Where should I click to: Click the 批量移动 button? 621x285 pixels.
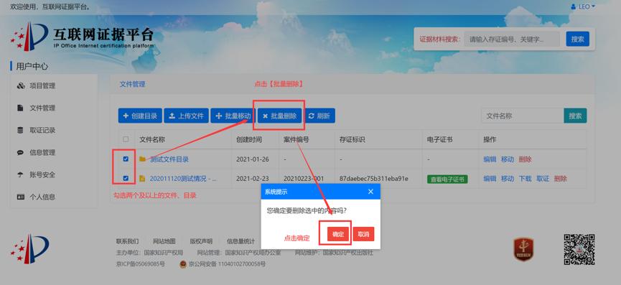[233, 116]
